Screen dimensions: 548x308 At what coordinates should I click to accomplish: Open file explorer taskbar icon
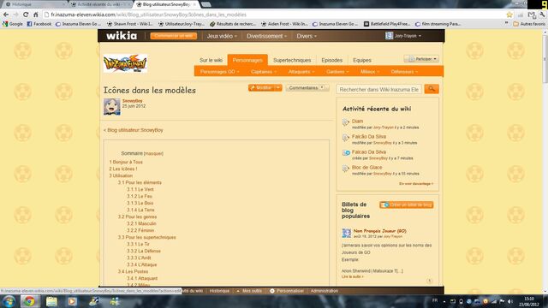coord(51,301)
